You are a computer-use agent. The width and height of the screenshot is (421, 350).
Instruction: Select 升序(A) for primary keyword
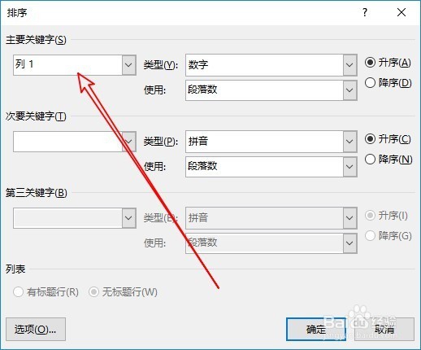[x=388, y=63]
